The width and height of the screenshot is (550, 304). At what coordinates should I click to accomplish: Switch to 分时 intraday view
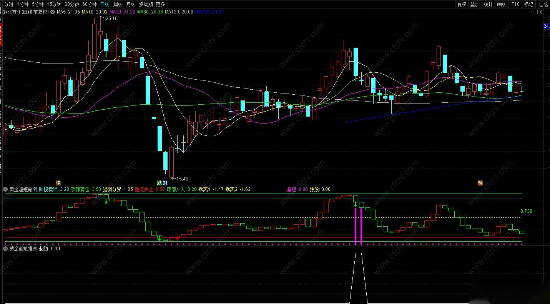pyautogui.click(x=8, y=4)
